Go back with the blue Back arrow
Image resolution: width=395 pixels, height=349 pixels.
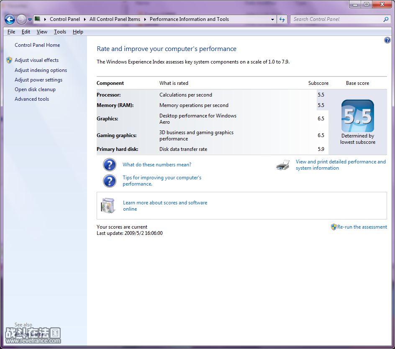tap(10, 19)
